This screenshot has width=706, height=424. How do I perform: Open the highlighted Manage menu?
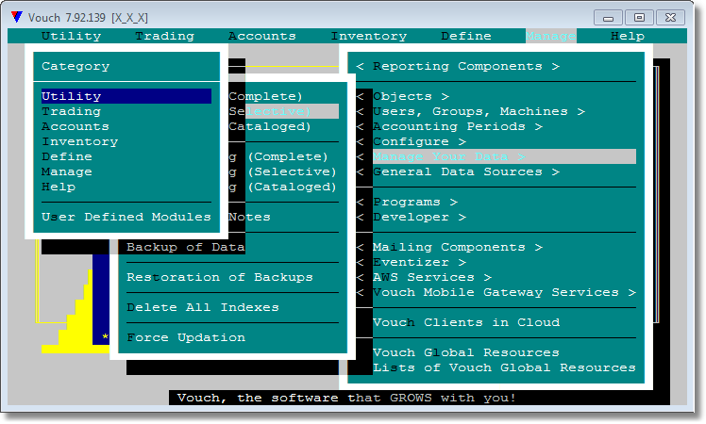point(550,36)
